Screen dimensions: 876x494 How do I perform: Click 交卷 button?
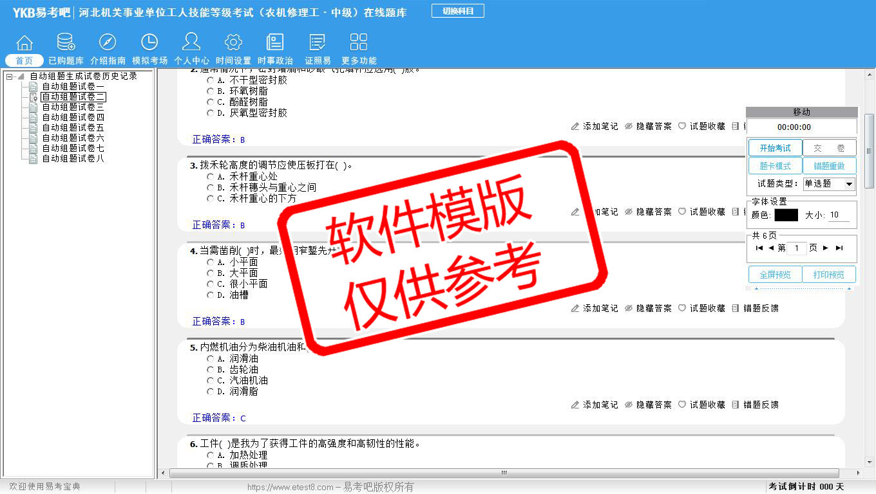click(830, 148)
